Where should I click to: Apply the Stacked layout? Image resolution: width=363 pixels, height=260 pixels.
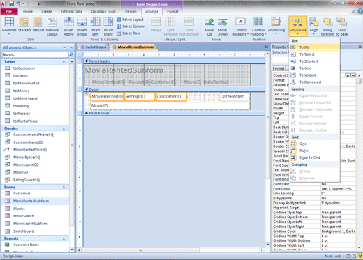coord(24,24)
